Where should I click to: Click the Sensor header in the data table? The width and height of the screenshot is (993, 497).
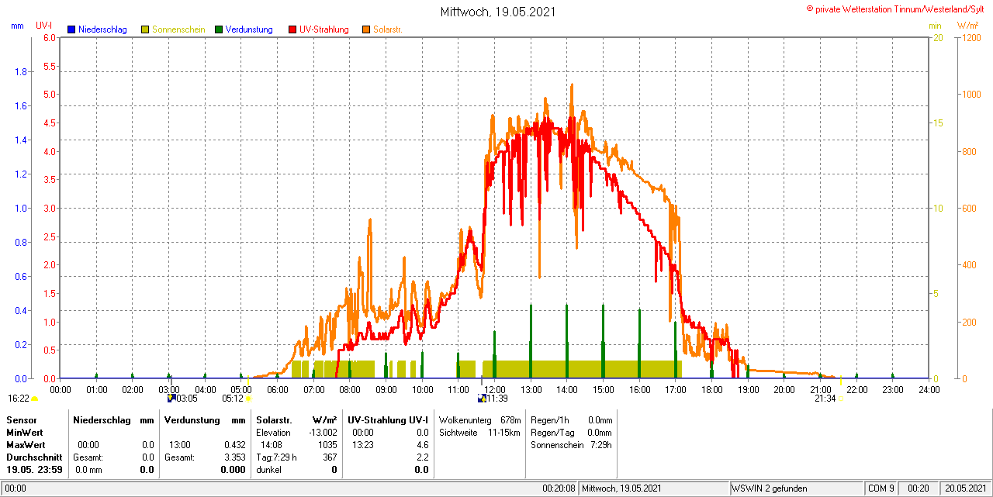pos(22,419)
